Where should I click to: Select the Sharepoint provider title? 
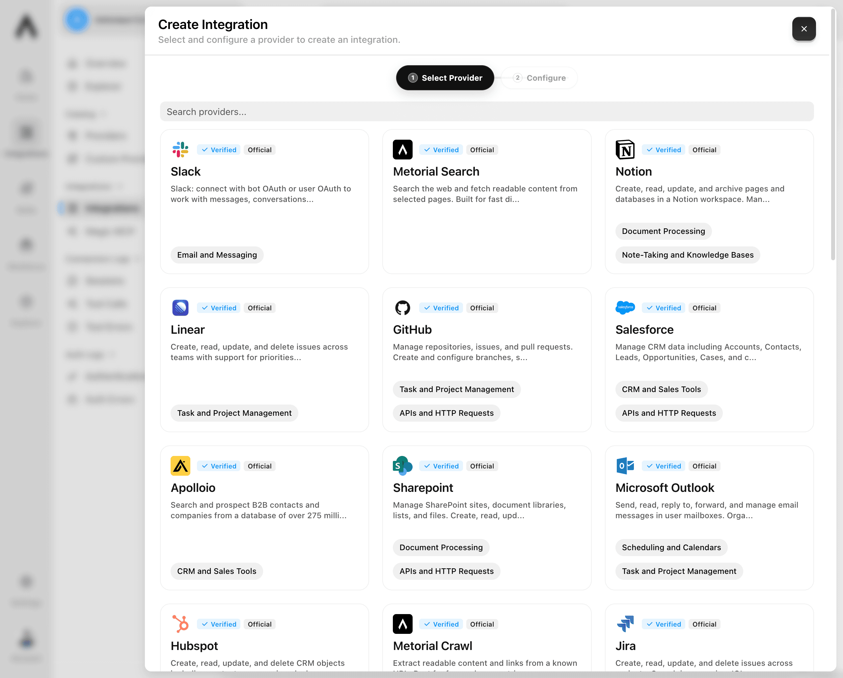point(423,488)
